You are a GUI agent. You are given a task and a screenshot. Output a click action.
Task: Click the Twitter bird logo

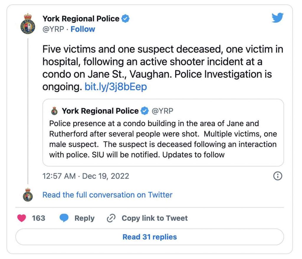tap(277, 18)
